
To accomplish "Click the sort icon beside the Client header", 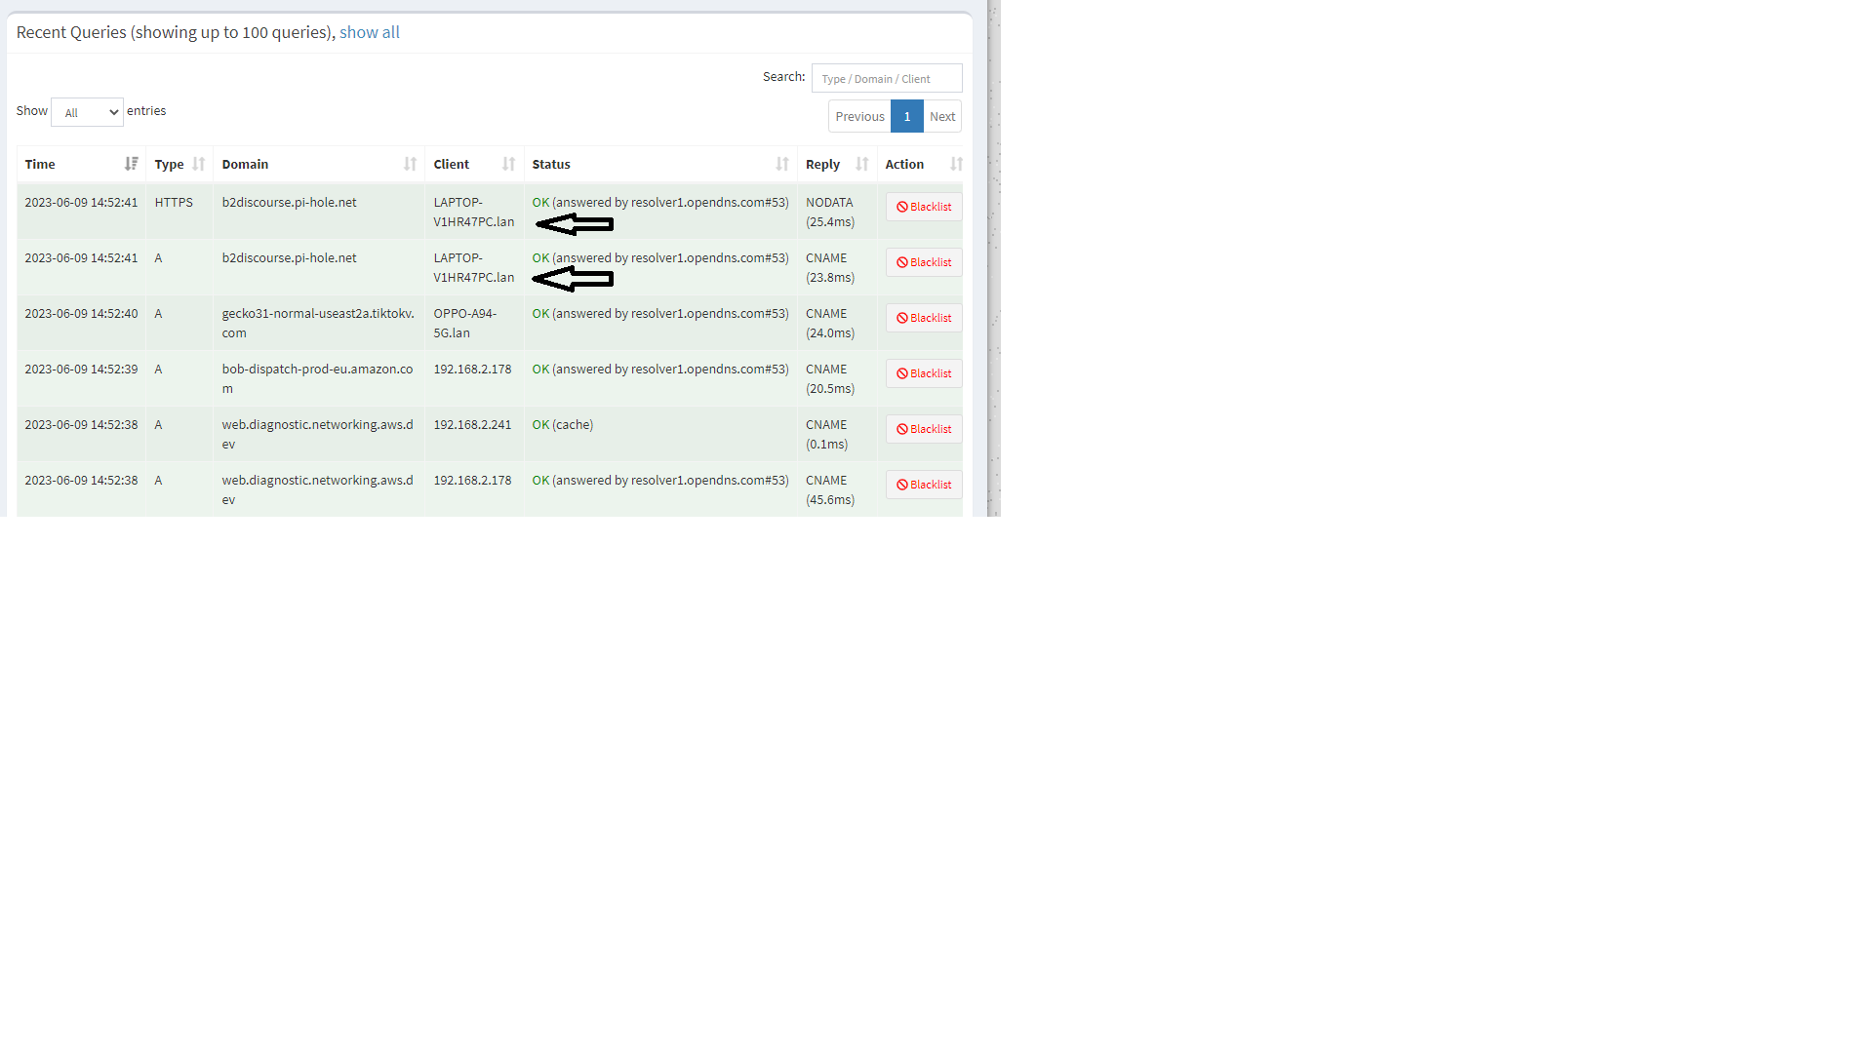I will click(x=509, y=164).
